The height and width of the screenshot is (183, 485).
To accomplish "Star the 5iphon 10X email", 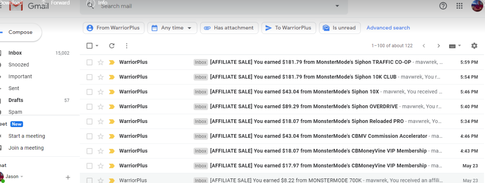I will pos(101,92).
